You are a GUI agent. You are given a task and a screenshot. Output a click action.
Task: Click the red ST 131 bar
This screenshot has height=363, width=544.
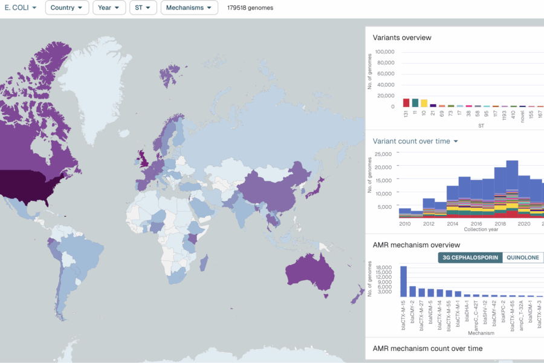click(x=406, y=102)
